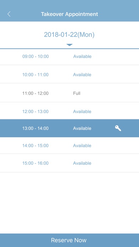Tap Available status for 10:00 slot
Image resolution: width=139 pixels, height=247 pixels.
(x=82, y=75)
